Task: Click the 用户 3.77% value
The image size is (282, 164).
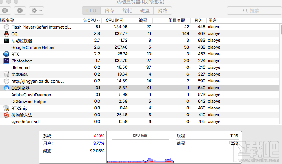Action: click(x=99, y=143)
